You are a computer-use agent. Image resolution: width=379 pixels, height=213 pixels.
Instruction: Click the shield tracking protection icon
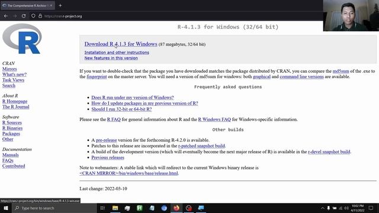[33, 16]
